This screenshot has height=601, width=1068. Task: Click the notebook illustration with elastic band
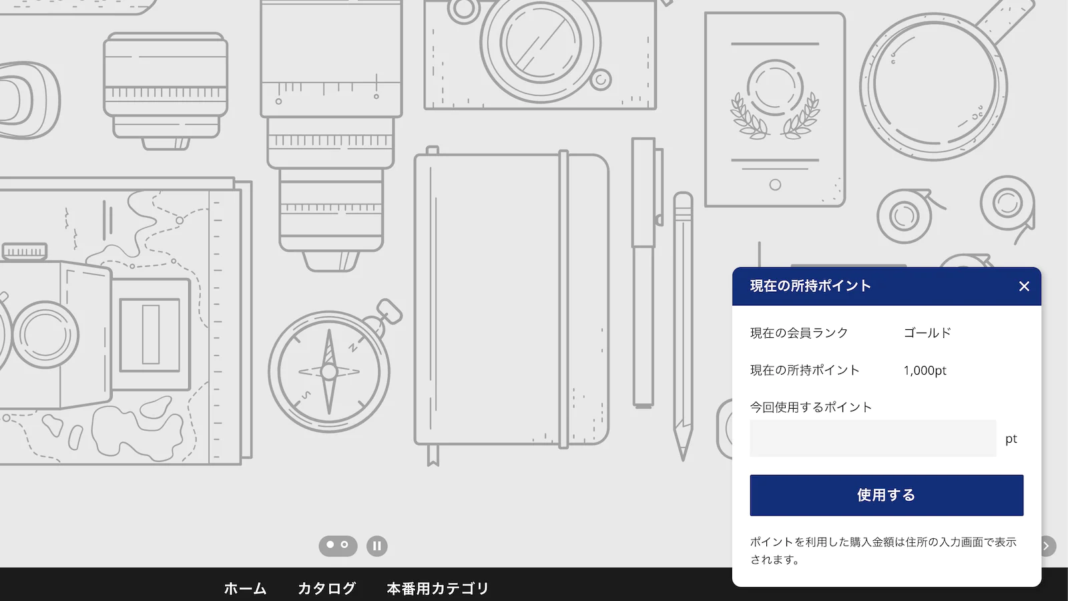pyautogui.click(x=511, y=300)
